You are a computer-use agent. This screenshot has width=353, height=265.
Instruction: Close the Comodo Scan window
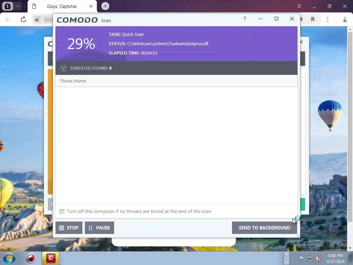coord(292,19)
